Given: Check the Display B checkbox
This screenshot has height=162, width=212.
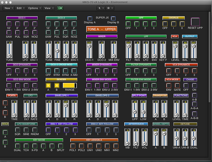Looking at the screenshot, I should click(x=113, y=19).
